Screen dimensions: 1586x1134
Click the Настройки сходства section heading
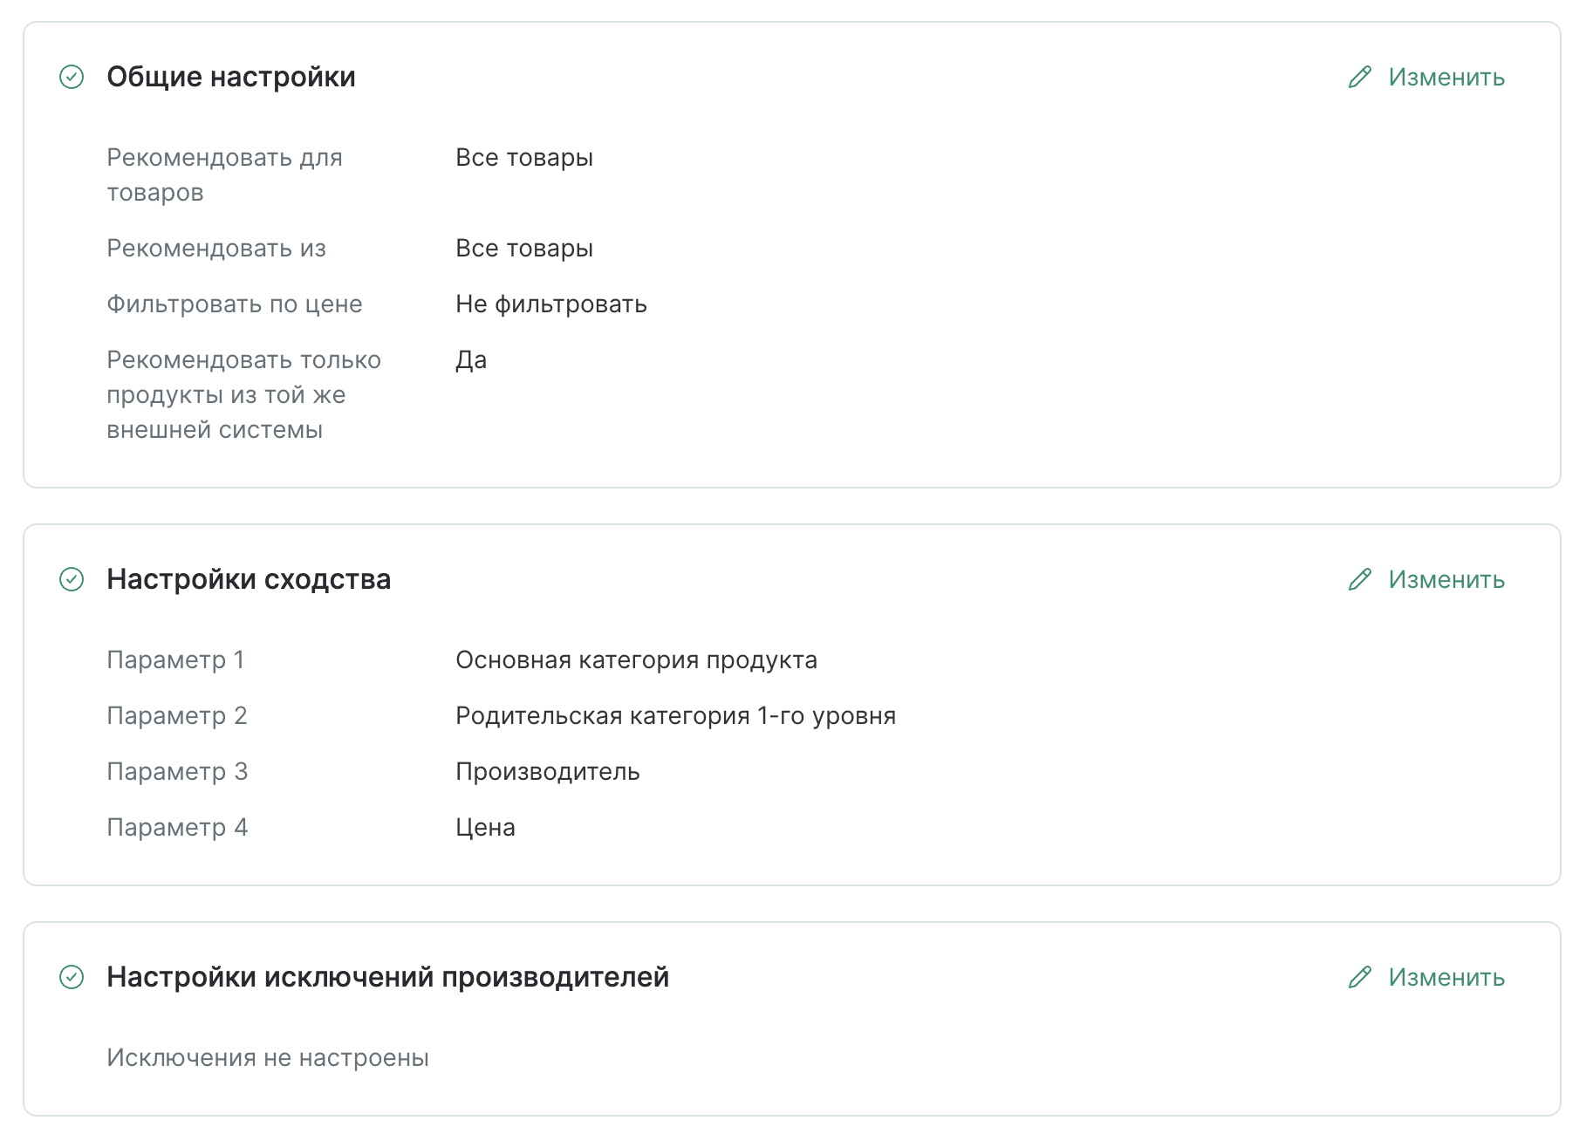point(248,578)
